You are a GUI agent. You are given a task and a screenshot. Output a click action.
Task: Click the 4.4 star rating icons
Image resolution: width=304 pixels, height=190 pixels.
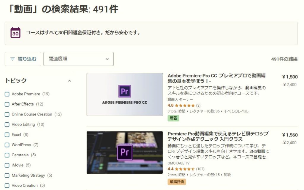tap(185, 169)
